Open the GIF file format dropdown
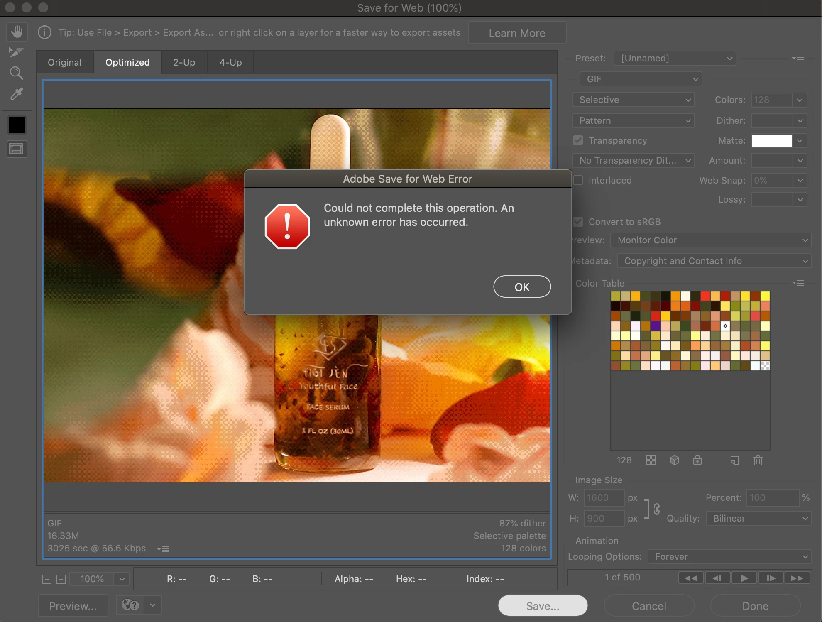Viewport: 822px width, 622px height. click(641, 79)
